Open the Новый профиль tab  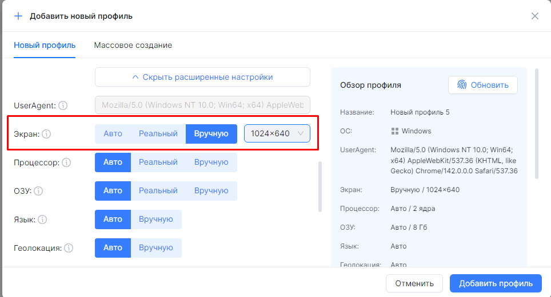tap(45, 45)
